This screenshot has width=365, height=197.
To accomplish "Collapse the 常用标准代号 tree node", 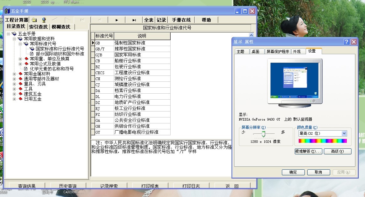I will pyautogui.click(x=20, y=44).
